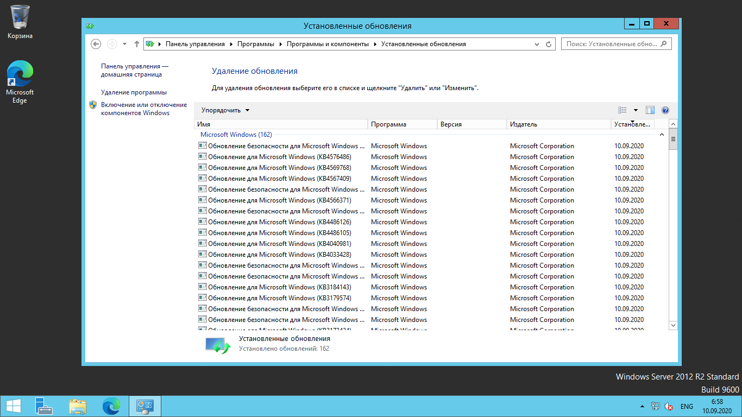Show hidden tray icons arrow
This screenshot has height=417, width=742.
643,406
